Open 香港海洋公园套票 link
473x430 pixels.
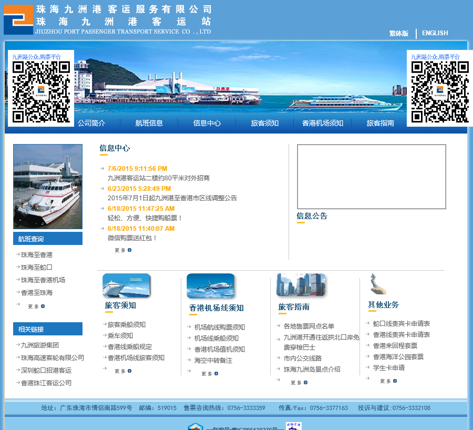click(x=398, y=357)
